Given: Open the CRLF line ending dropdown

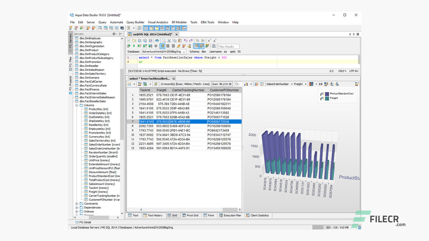Looking at the screenshot, I should pyautogui.click(x=343, y=71).
